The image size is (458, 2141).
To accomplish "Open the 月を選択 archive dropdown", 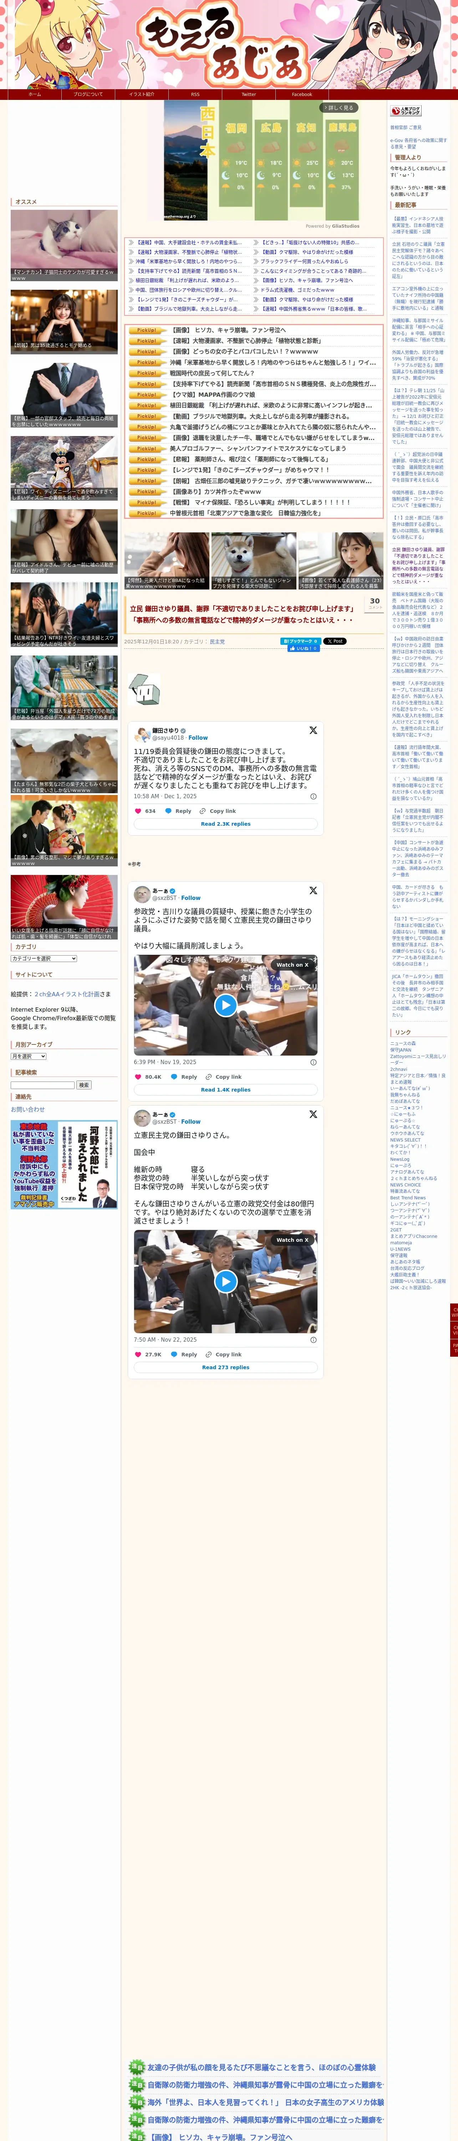I will [28, 1056].
